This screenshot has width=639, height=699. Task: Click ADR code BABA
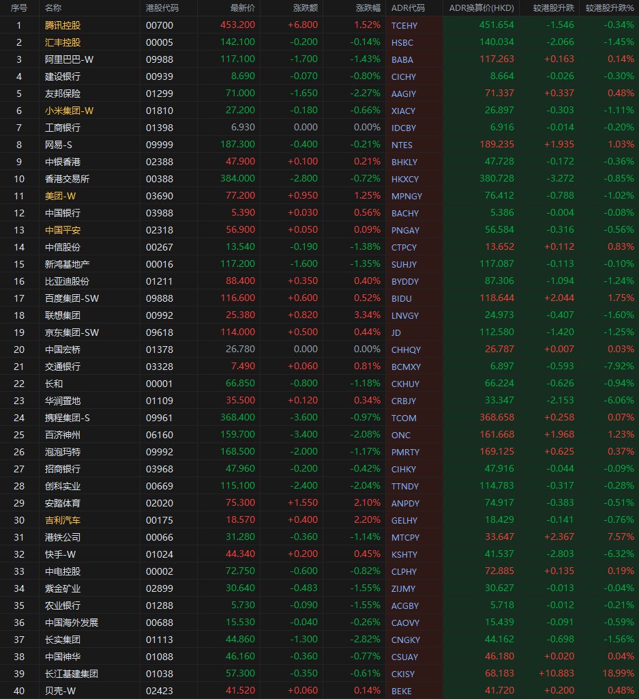(x=402, y=60)
